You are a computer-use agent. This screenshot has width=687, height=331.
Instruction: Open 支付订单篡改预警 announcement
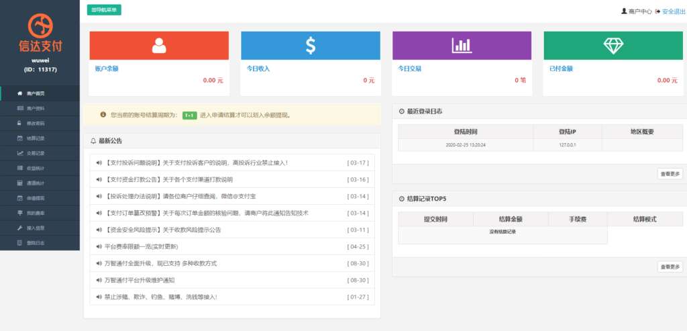click(207, 213)
